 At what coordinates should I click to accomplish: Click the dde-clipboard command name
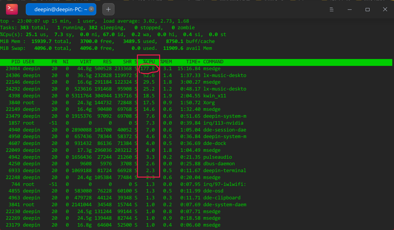pos(222,198)
